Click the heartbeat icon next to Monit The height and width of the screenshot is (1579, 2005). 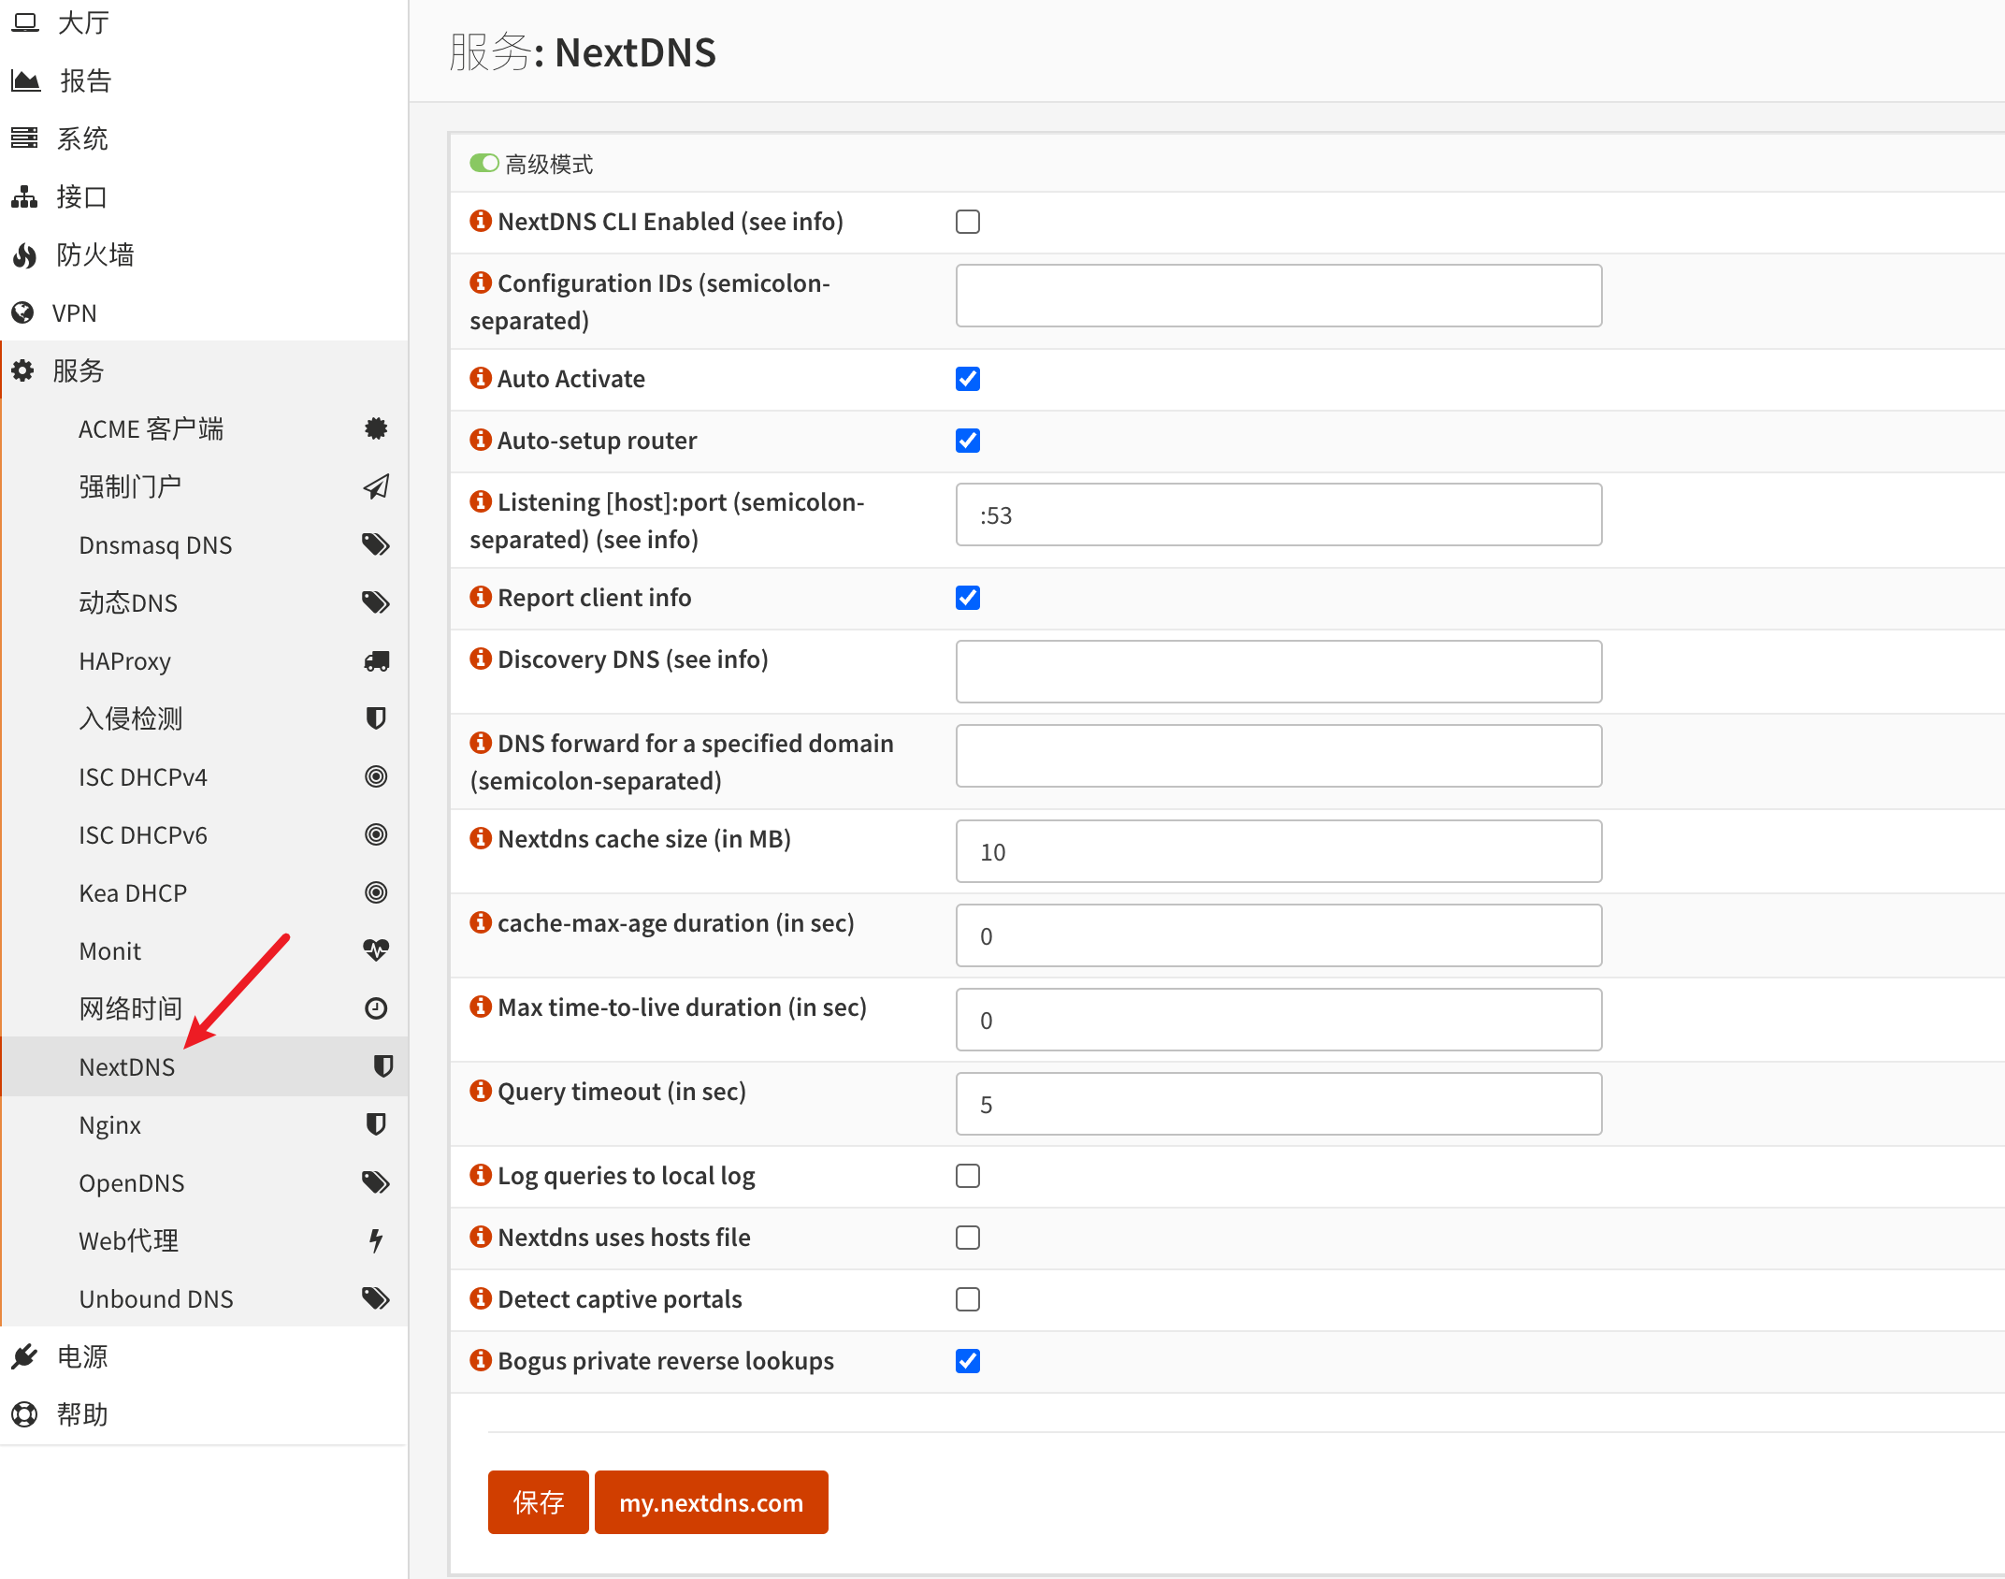[376, 950]
